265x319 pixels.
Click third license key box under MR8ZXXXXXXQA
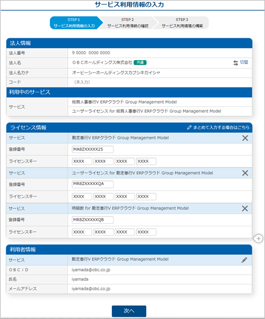point(124,196)
